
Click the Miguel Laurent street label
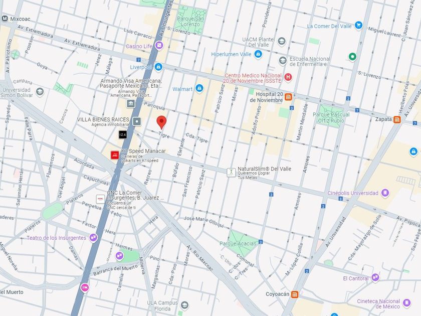coord(384,32)
